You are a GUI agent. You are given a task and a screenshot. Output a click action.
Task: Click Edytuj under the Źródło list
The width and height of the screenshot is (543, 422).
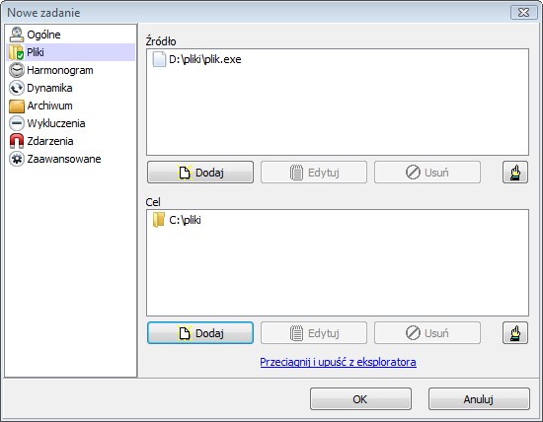tap(314, 173)
